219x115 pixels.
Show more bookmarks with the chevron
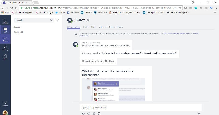point(215,12)
